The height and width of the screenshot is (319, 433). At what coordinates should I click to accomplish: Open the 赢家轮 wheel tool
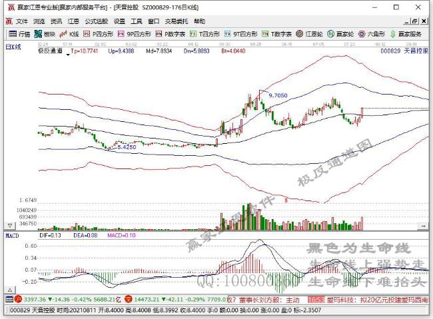(x=340, y=34)
